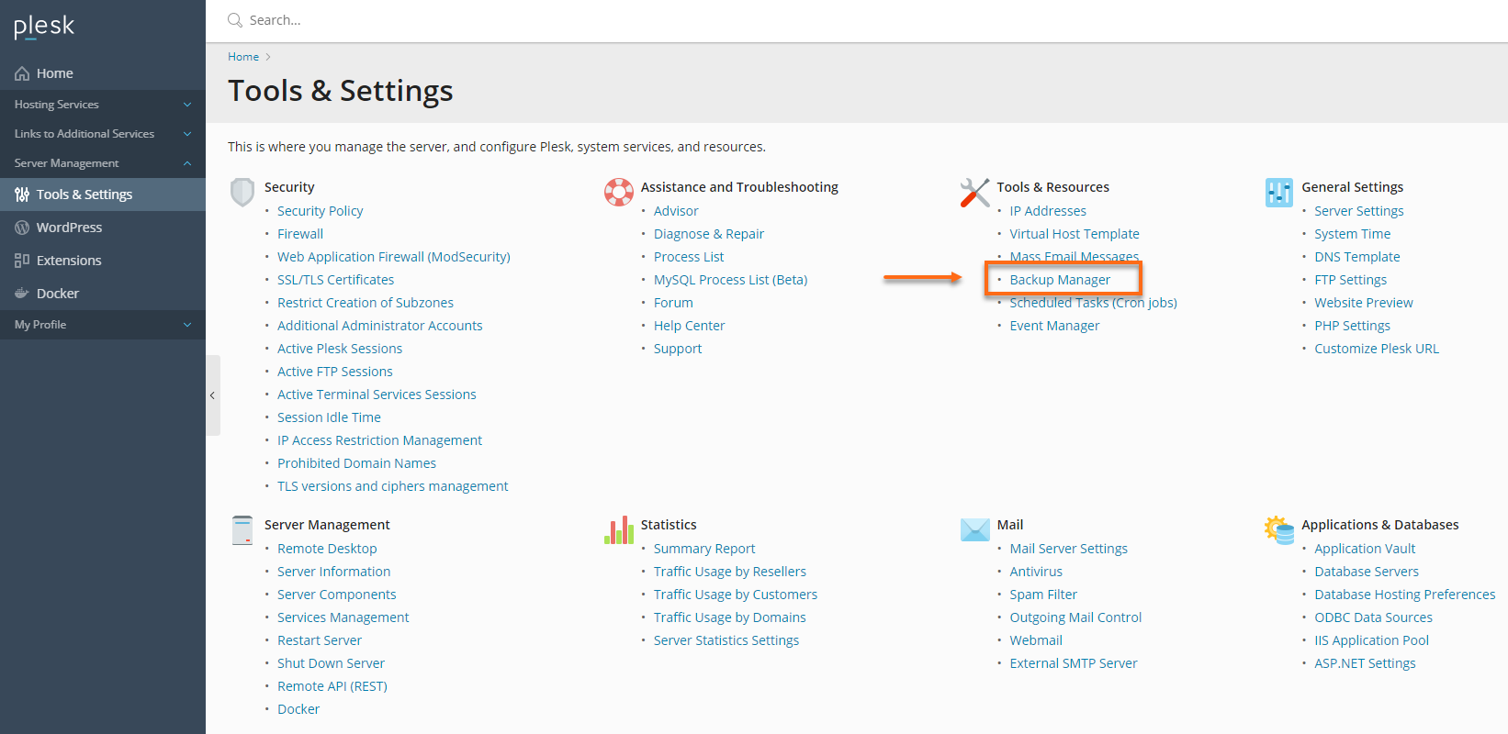
Task: Open WordPress from the sidebar
Action: [69, 228]
